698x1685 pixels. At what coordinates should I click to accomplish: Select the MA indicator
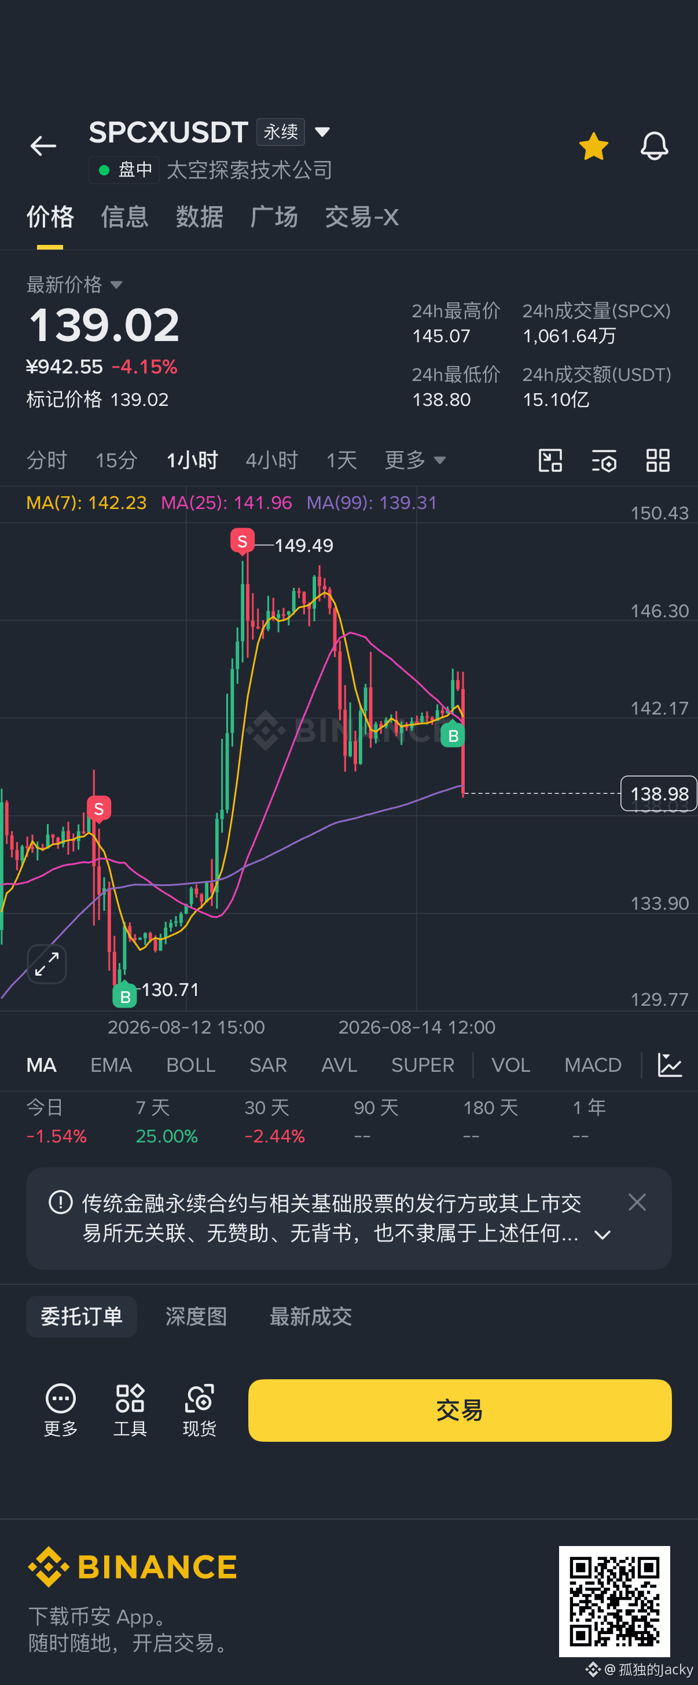[41, 1065]
